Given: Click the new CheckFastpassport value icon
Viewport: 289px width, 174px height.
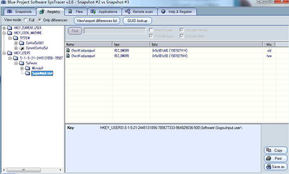Looking at the screenshot, I should click(x=68, y=56).
